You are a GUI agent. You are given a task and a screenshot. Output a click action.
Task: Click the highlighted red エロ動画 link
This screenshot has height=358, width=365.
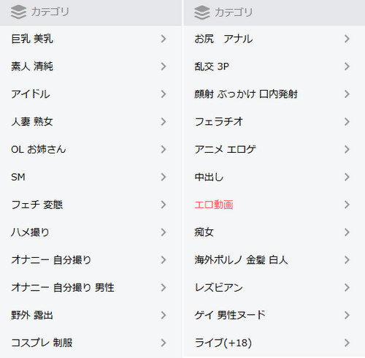click(x=214, y=205)
